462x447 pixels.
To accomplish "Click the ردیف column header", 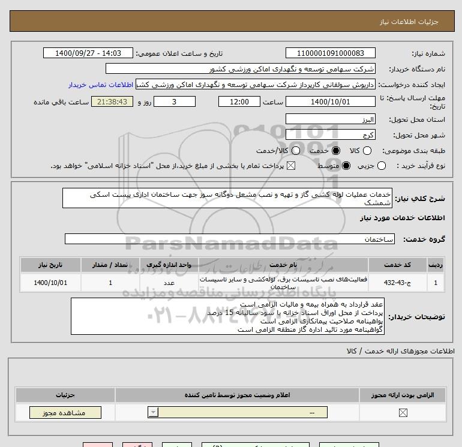I will click(436, 265).
